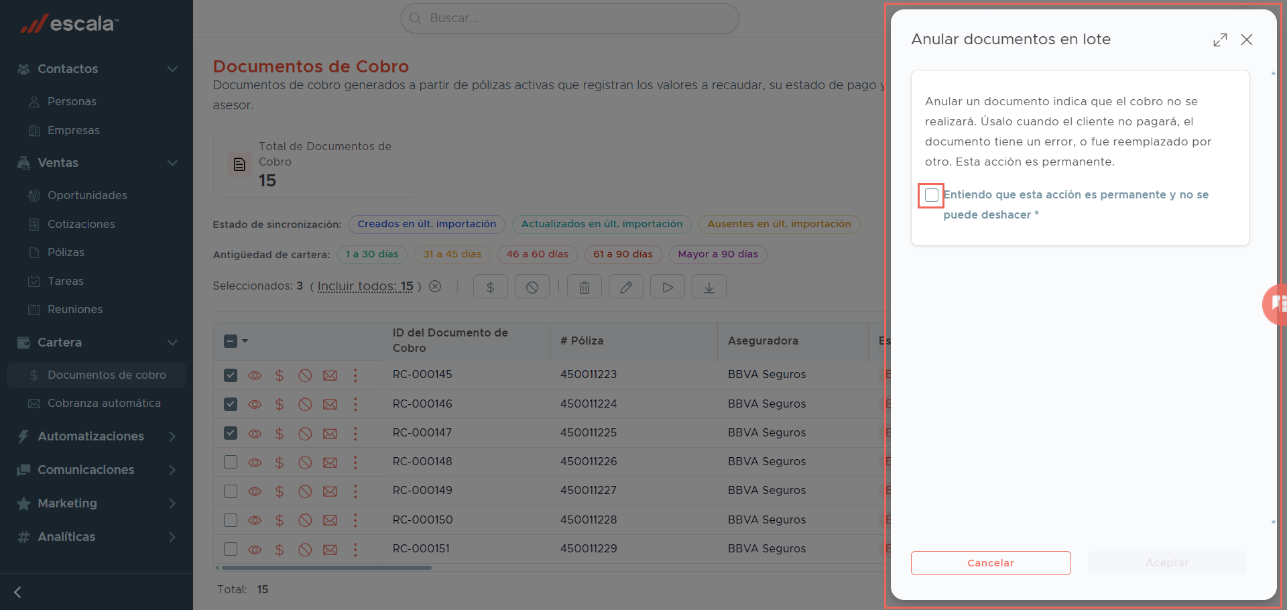1287x610 pixels.
Task: Check row RC-000150
Action: pyautogui.click(x=231, y=520)
